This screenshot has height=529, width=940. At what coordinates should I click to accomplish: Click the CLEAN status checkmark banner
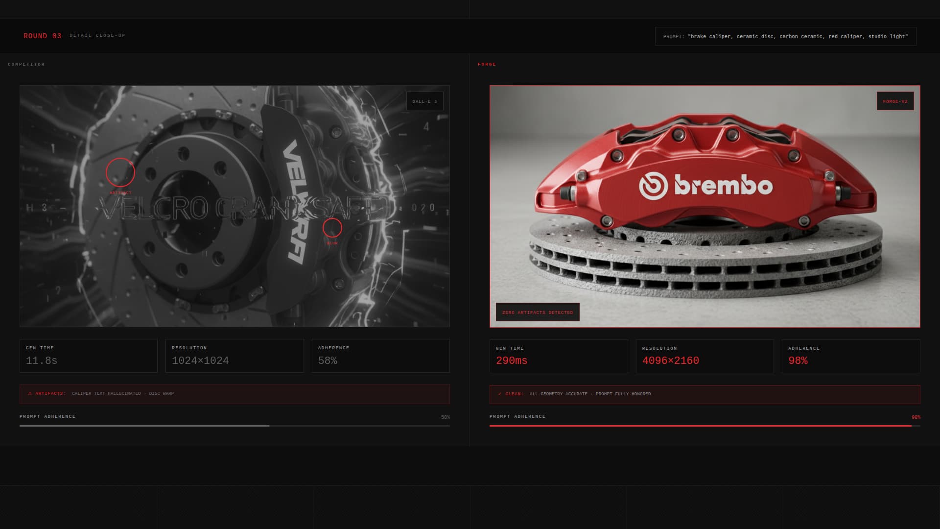[704, 394]
